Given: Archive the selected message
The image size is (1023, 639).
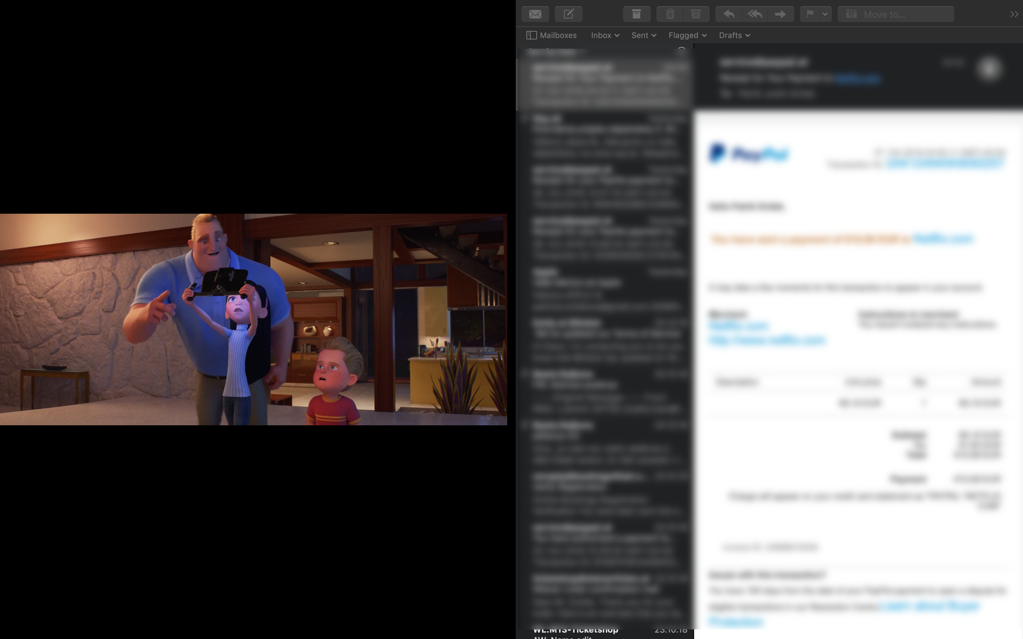Looking at the screenshot, I should [636, 14].
